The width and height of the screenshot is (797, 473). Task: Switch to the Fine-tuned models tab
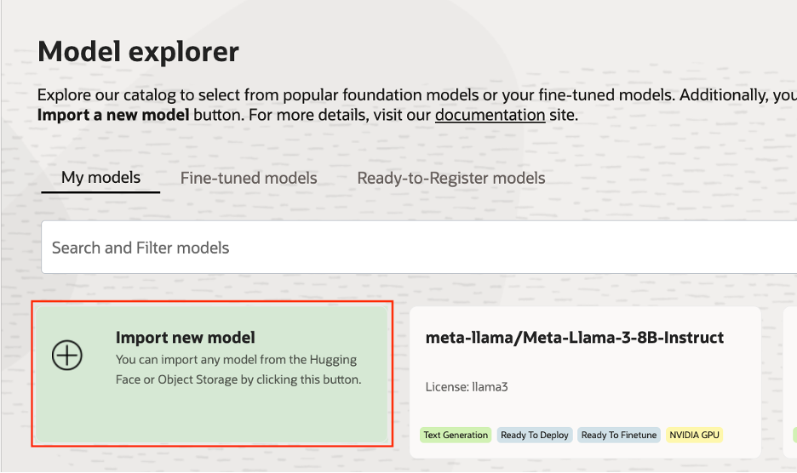(249, 178)
